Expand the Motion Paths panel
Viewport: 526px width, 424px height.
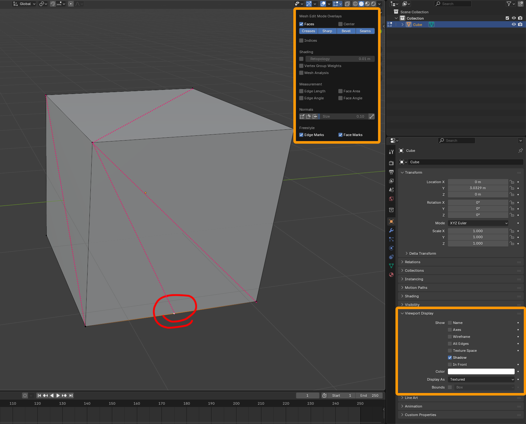point(402,288)
